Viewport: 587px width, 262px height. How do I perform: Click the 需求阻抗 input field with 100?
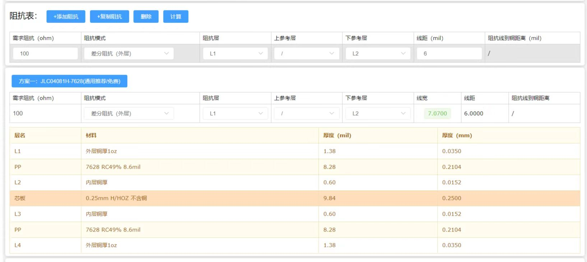[x=45, y=53]
